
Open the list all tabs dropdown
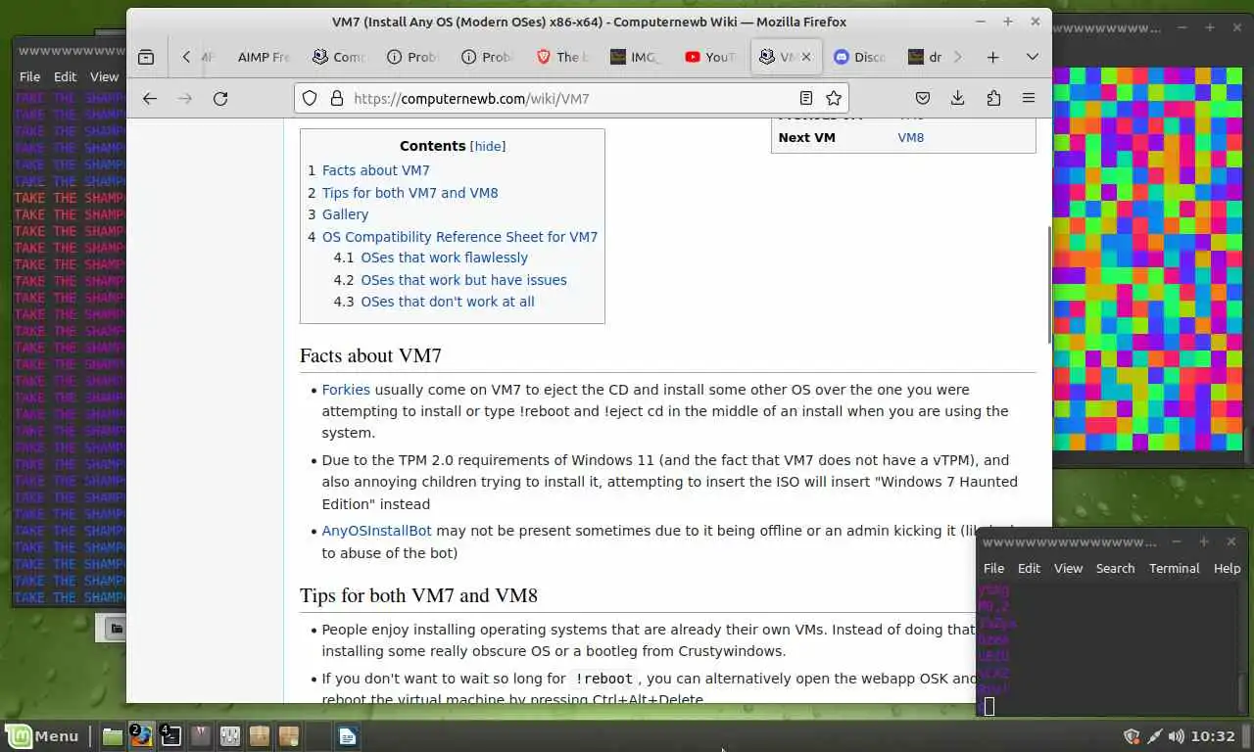[1032, 57]
